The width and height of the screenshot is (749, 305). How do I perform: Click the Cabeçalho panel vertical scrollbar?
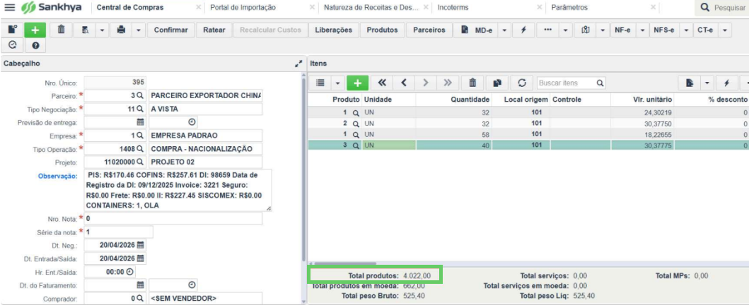303,169
